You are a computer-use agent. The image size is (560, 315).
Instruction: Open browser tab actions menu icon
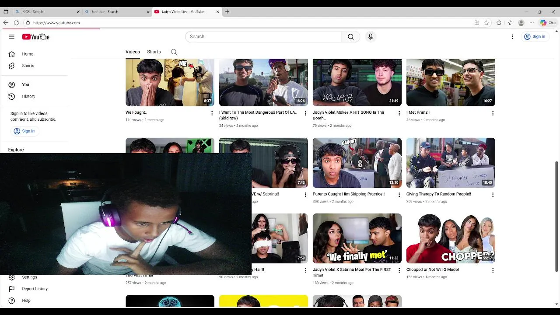point(6,12)
